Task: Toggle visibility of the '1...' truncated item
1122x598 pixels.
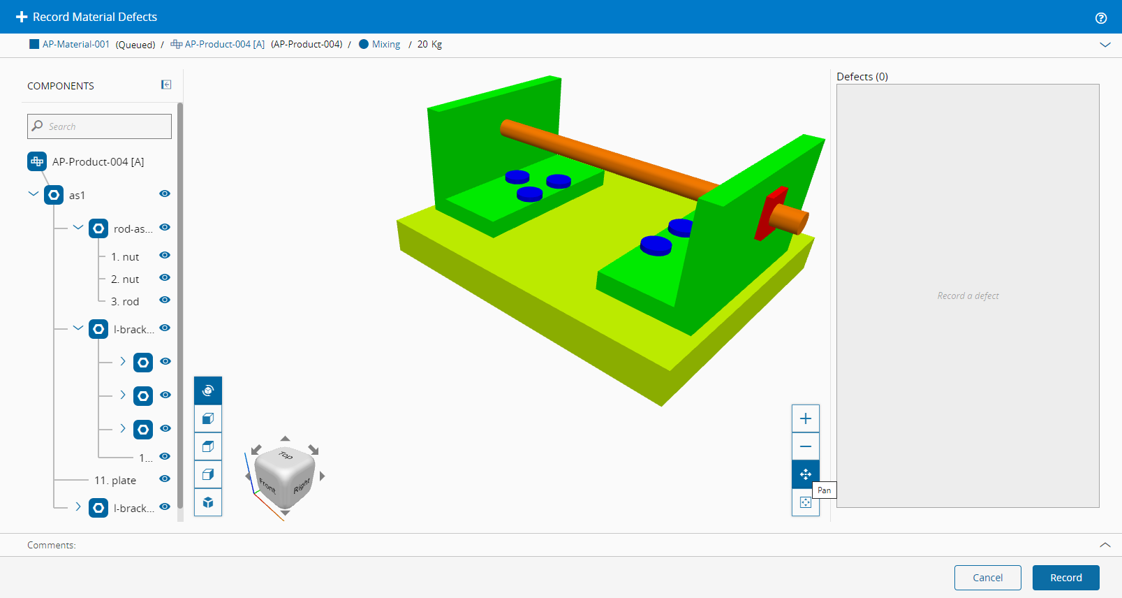Action: pos(165,456)
